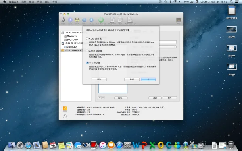
Task: Open the Help menu
Action: click(x=55, y=2)
